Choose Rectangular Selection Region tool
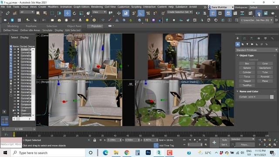 [52, 13]
